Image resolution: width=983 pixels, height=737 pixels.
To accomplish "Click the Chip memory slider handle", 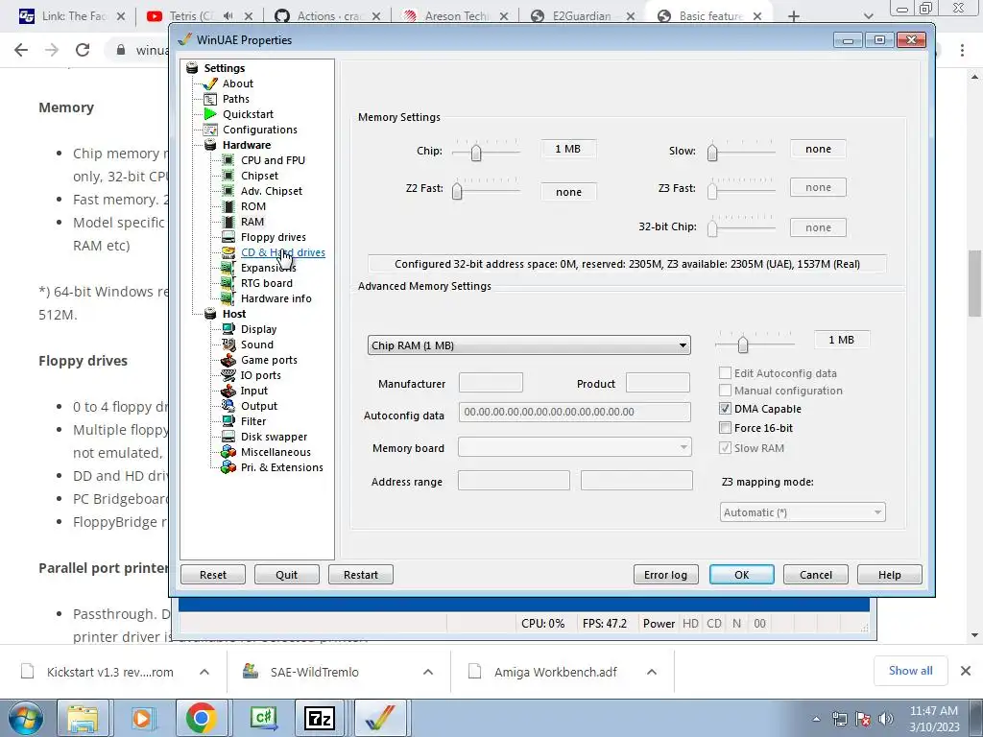I will pyautogui.click(x=476, y=153).
